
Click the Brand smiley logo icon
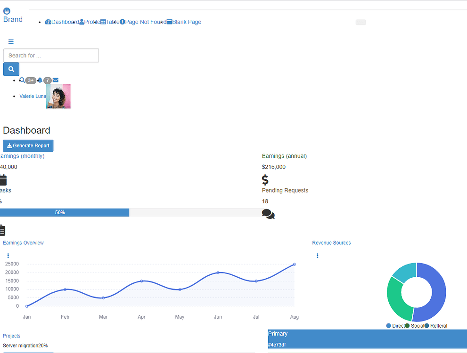click(7, 11)
